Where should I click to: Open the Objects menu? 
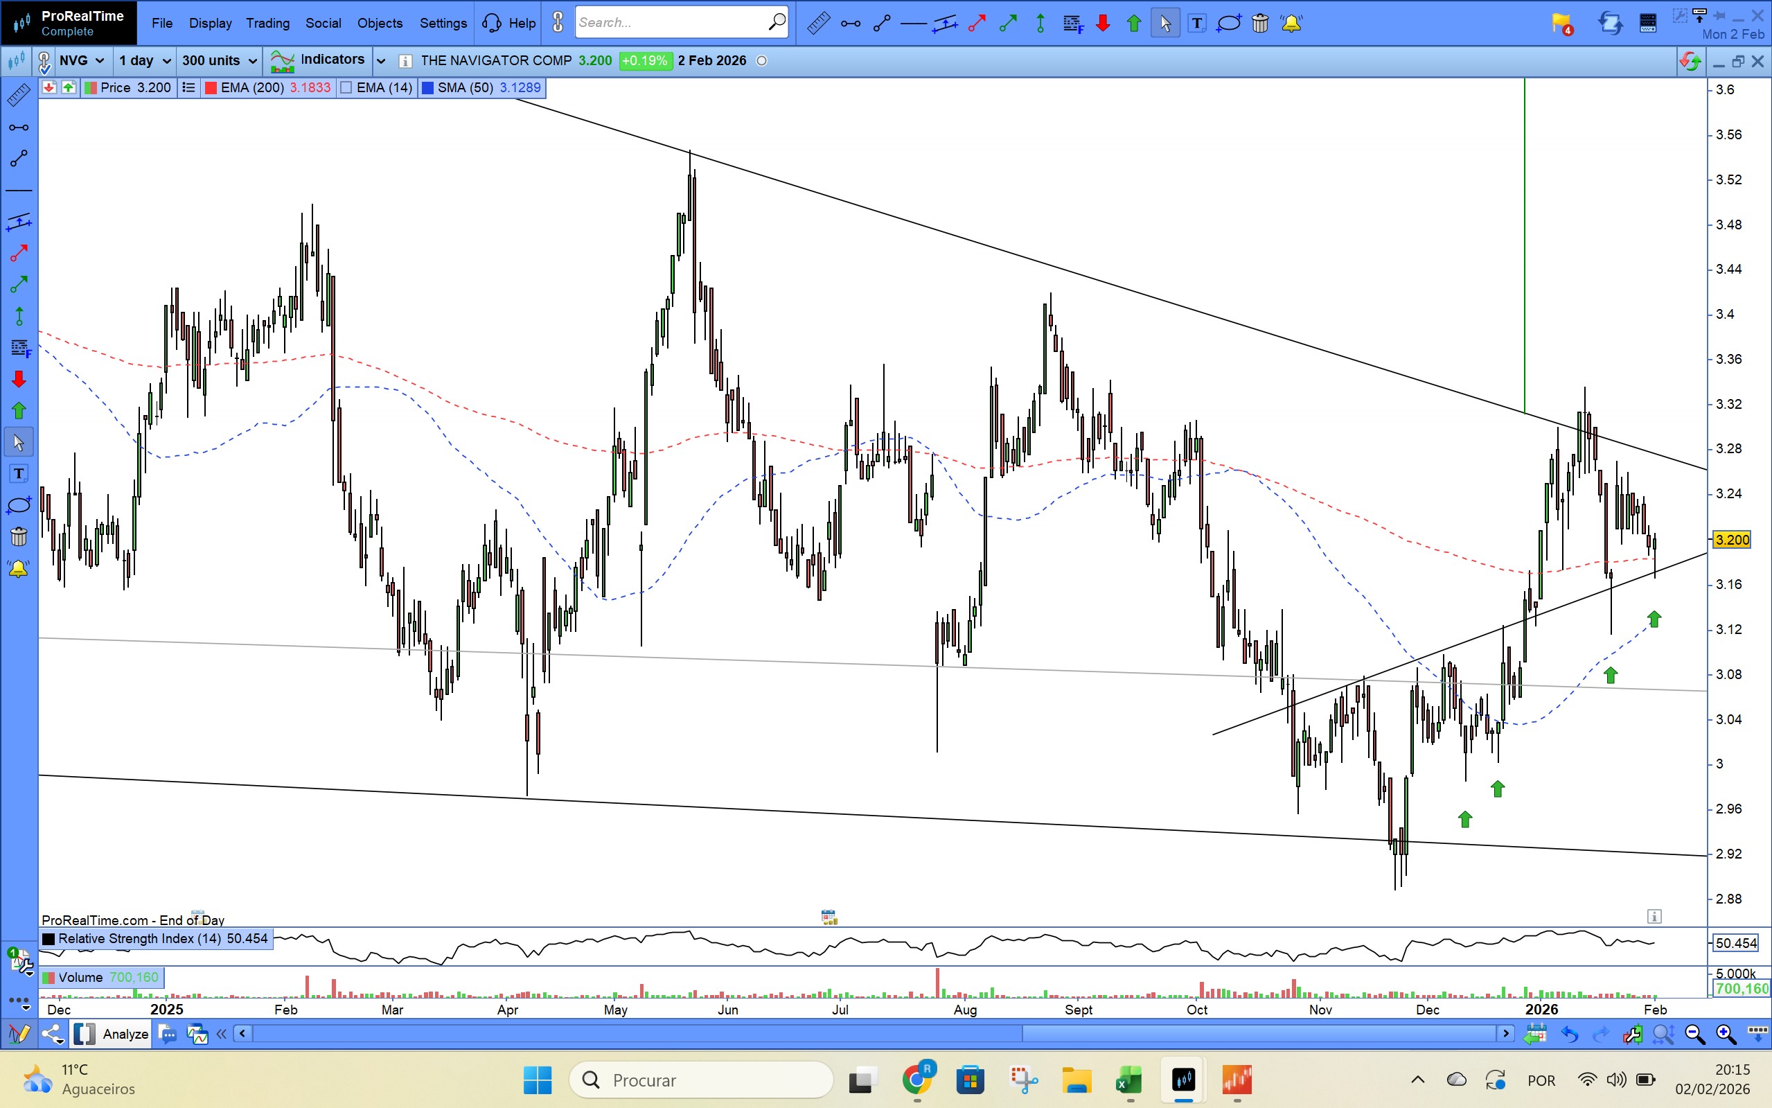coord(380,24)
